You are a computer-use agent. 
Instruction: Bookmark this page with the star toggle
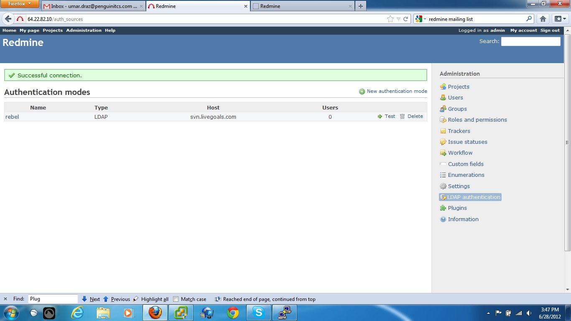[x=390, y=19]
